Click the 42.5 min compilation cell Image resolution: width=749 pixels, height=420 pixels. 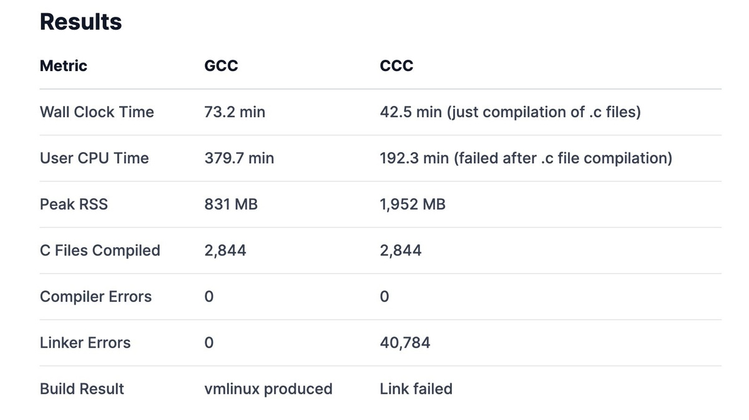point(511,112)
